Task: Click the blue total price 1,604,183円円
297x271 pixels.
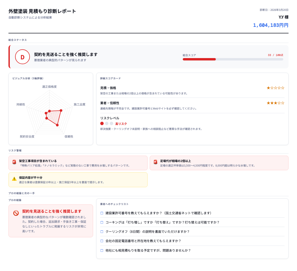Action: [x=270, y=25]
